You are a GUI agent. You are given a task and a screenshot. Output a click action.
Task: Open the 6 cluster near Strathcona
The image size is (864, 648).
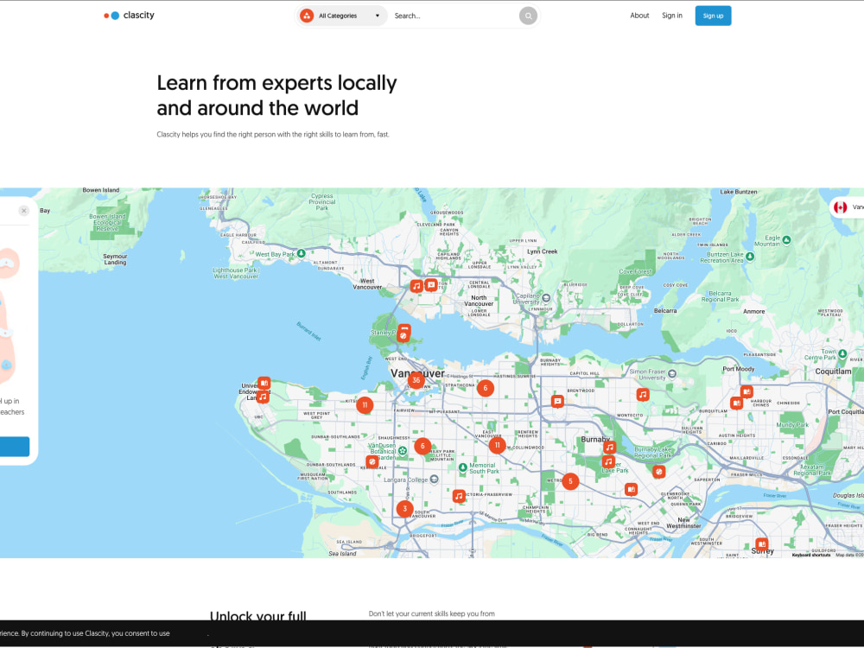(485, 388)
